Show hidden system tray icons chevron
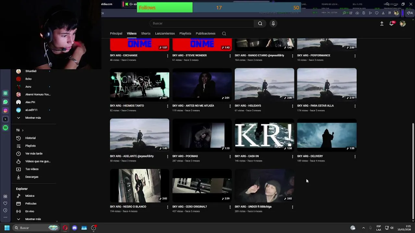The height and width of the screenshot is (233, 415). click(x=363, y=228)
